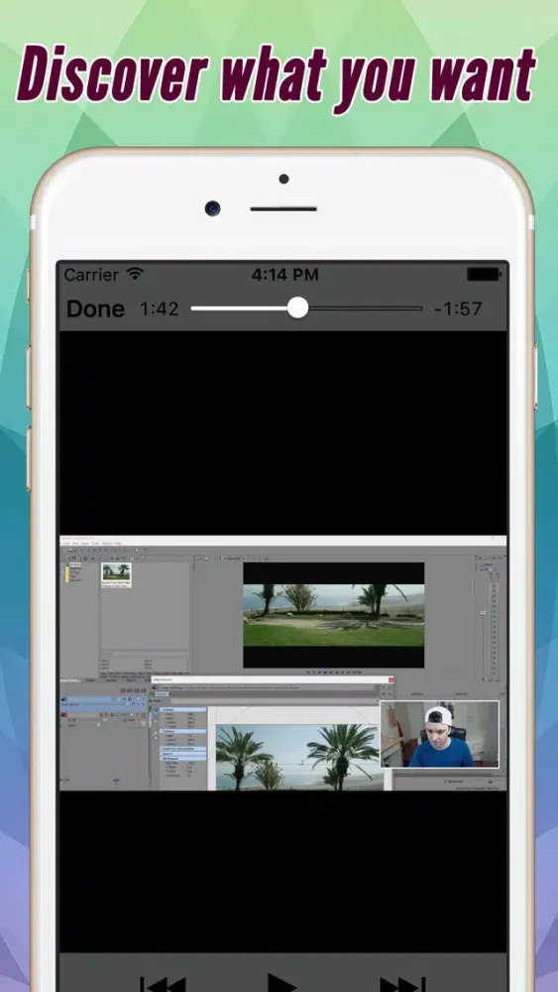Click the Play button at the bottom
Screen dimensions: 558x992
pyautogui.click(x=281, y=984)
